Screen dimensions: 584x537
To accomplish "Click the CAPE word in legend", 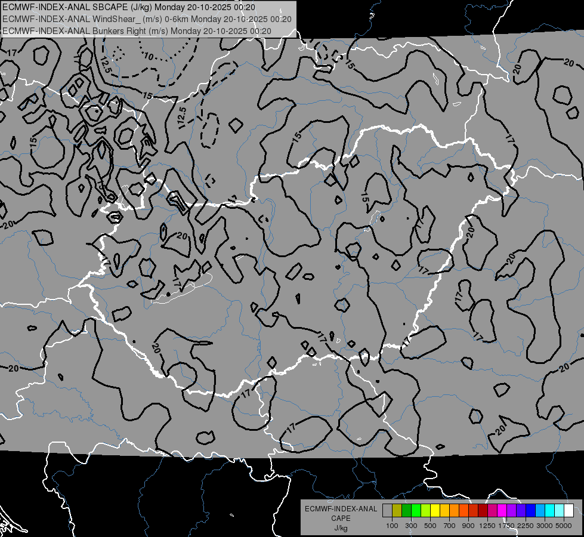I will pos(341,519).
